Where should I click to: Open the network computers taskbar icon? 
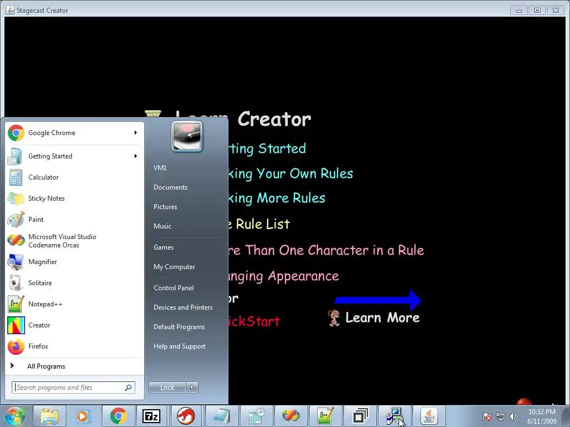pos(395,416)
